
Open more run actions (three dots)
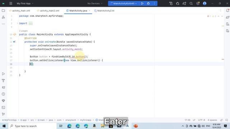point(154,3)
